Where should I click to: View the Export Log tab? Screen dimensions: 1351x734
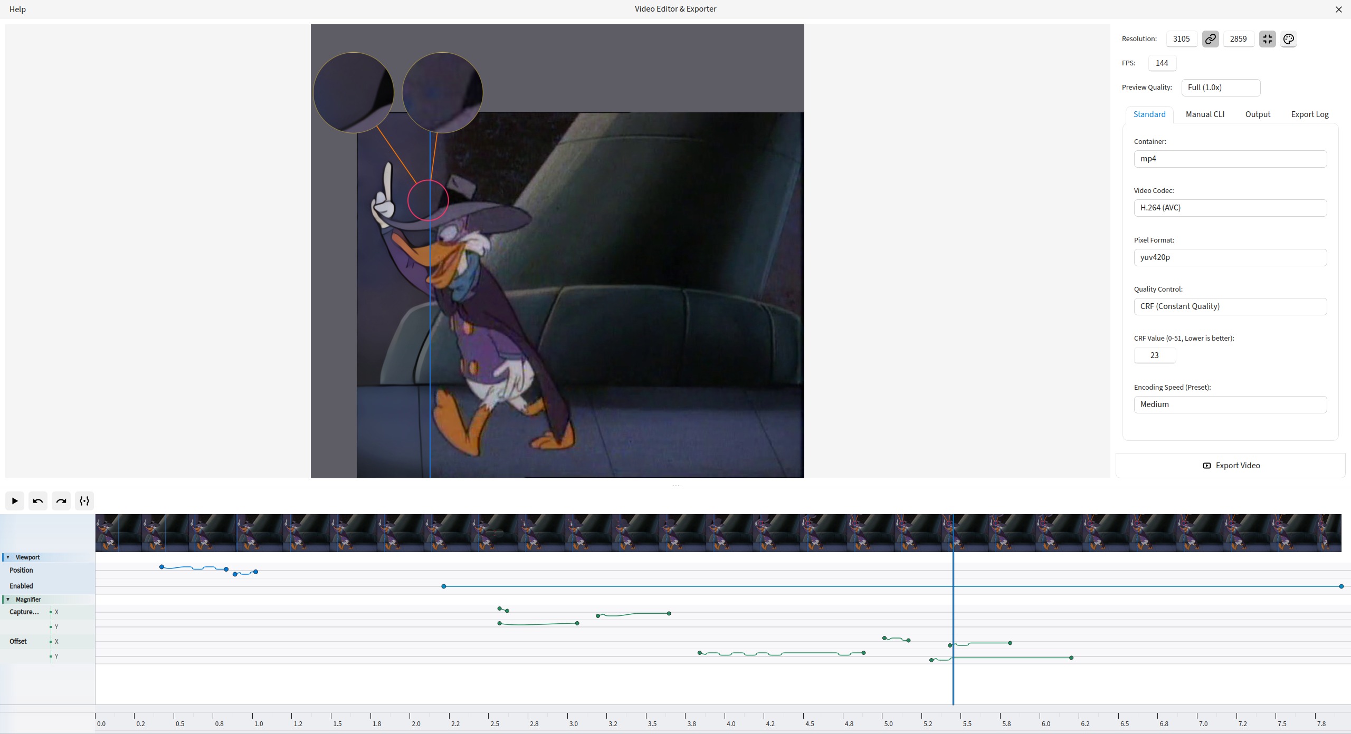tap(1310, 114)
